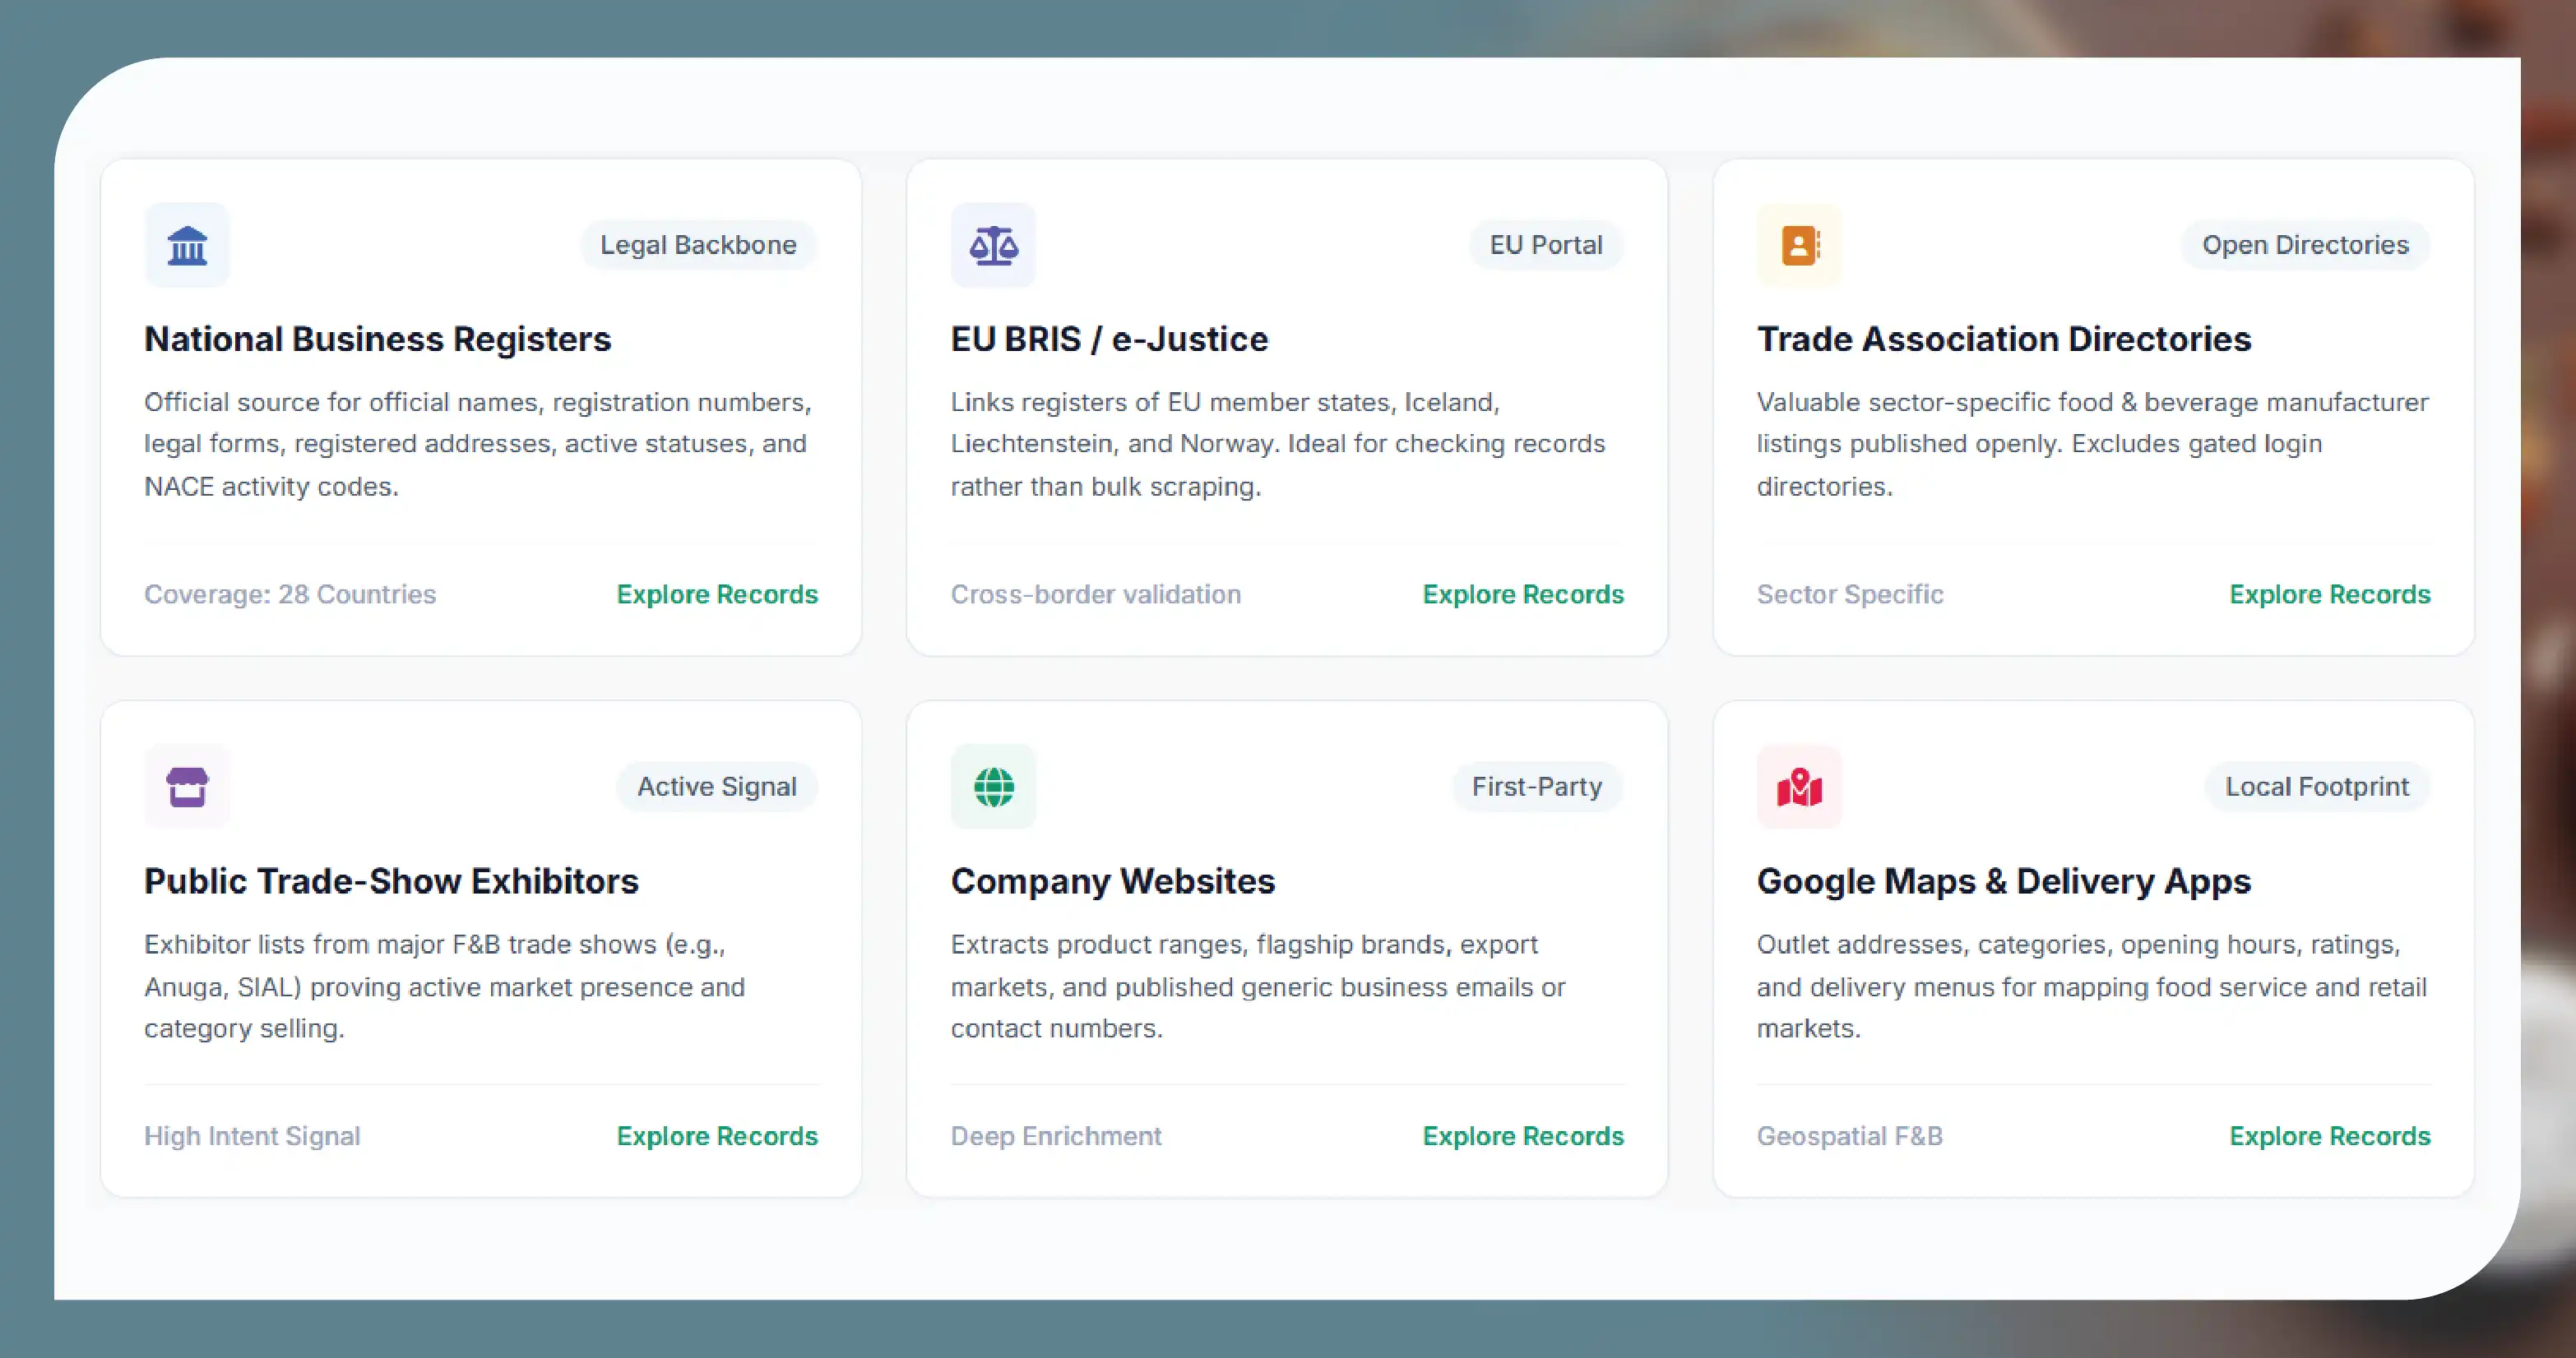
Task: Click the Public Trade-Show Exhibitors heading
Action: pos(391,881)
